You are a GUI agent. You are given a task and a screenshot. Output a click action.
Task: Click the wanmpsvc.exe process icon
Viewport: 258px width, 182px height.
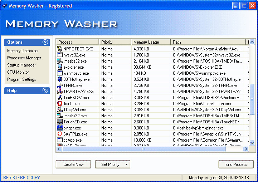tap(60, 73)
